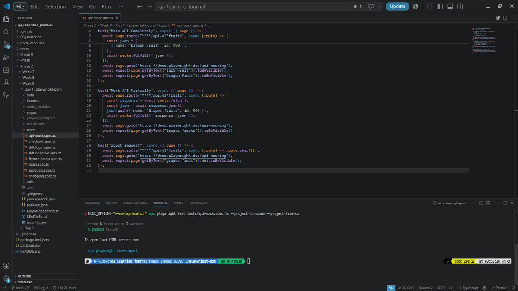
Task: Click the new terminal plus icon
Action: click(x=471, y=203)
